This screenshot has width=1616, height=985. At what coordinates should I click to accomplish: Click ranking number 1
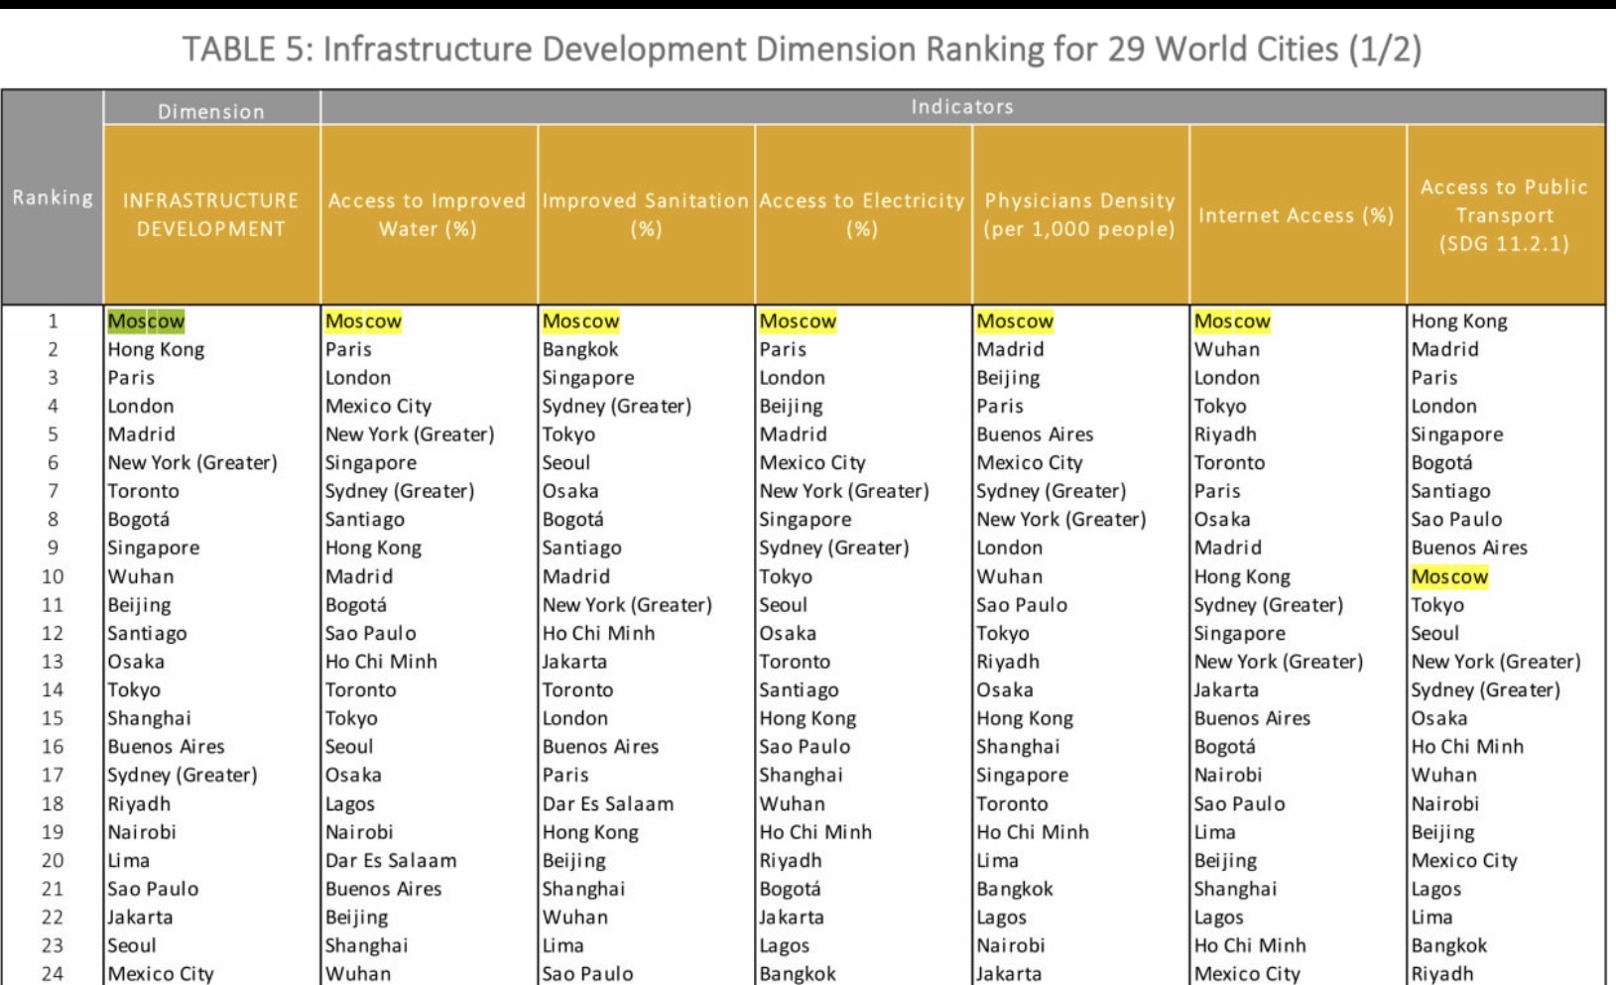click(x=53, y=320)
